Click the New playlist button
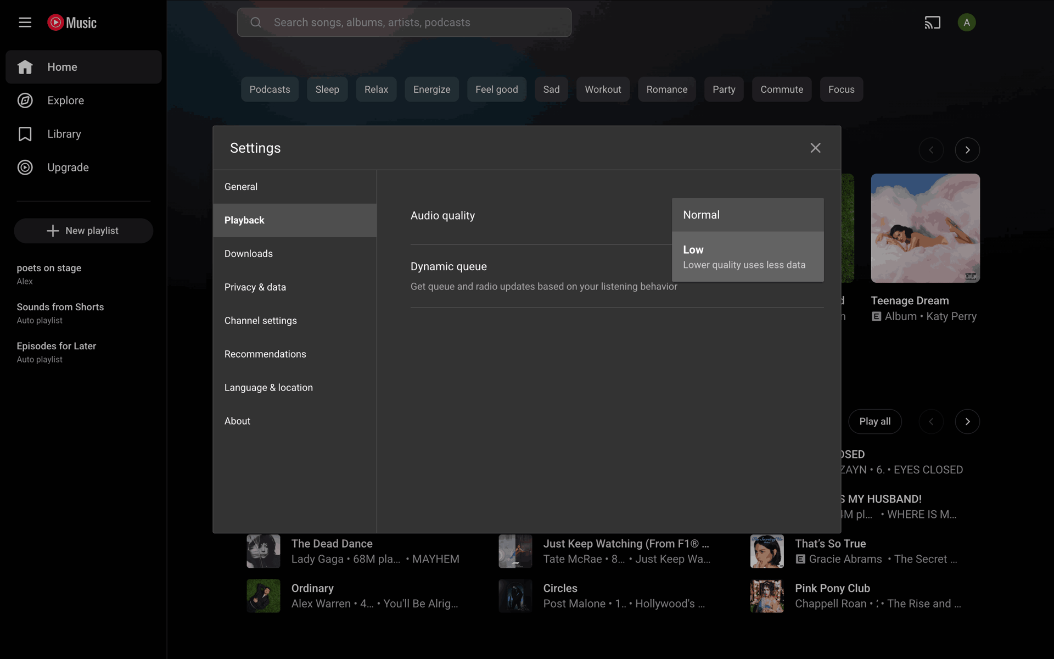The image size is (1054, 659). pyautogui.click(x=83, y=231)
